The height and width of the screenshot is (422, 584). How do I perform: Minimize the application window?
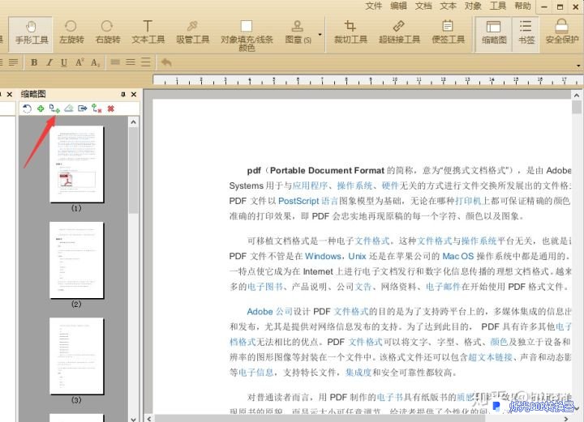544,6
